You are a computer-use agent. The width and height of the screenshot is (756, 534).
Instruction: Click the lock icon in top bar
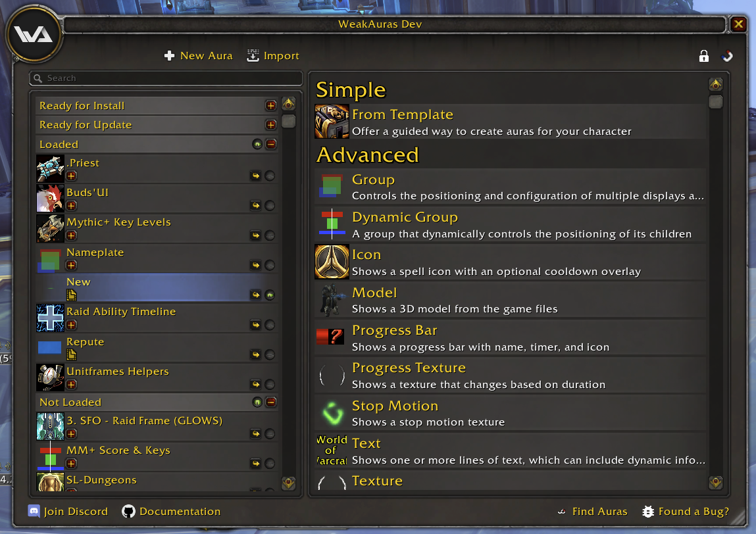(x=703, y=56)
